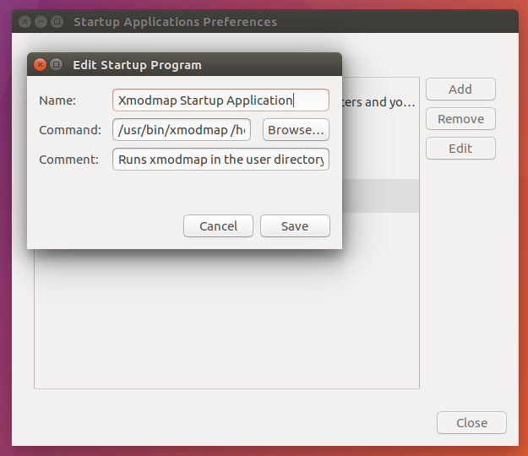Click Close in Startup Applications Preferences
Screen dimensions: 528x456
[471, 423]
